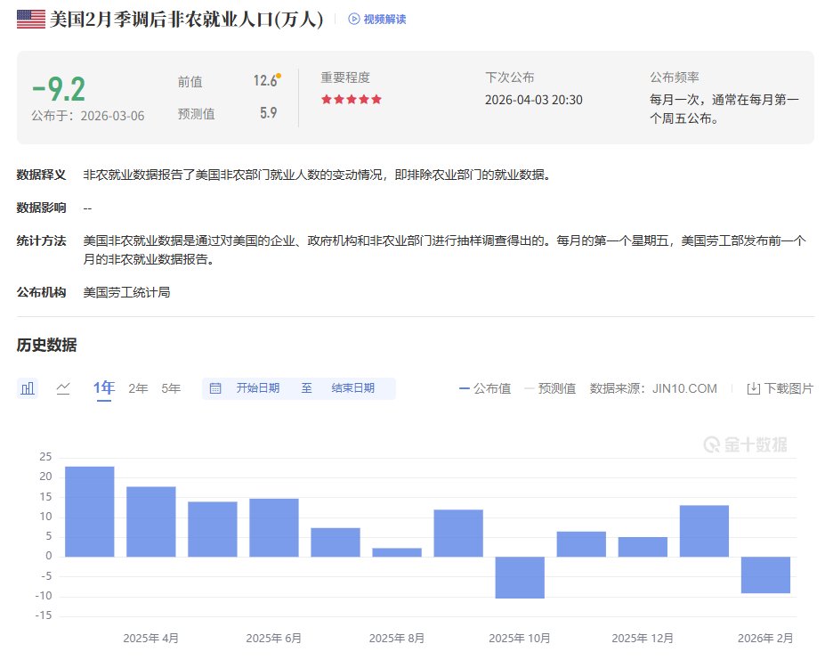Switch to bar chart view icon
This screenshot has width=833, height=660.
(28, 388)
